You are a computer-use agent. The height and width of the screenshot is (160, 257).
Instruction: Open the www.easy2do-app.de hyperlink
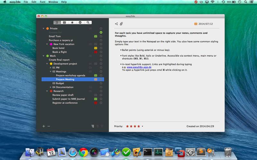(139, 67)
